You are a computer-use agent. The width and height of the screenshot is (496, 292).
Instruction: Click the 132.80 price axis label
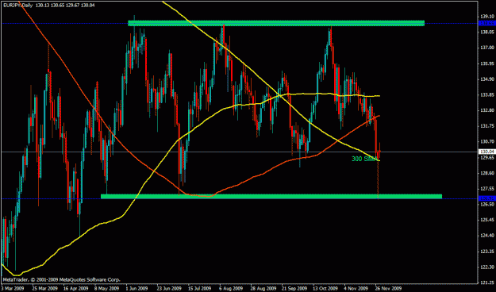(487, 110)
